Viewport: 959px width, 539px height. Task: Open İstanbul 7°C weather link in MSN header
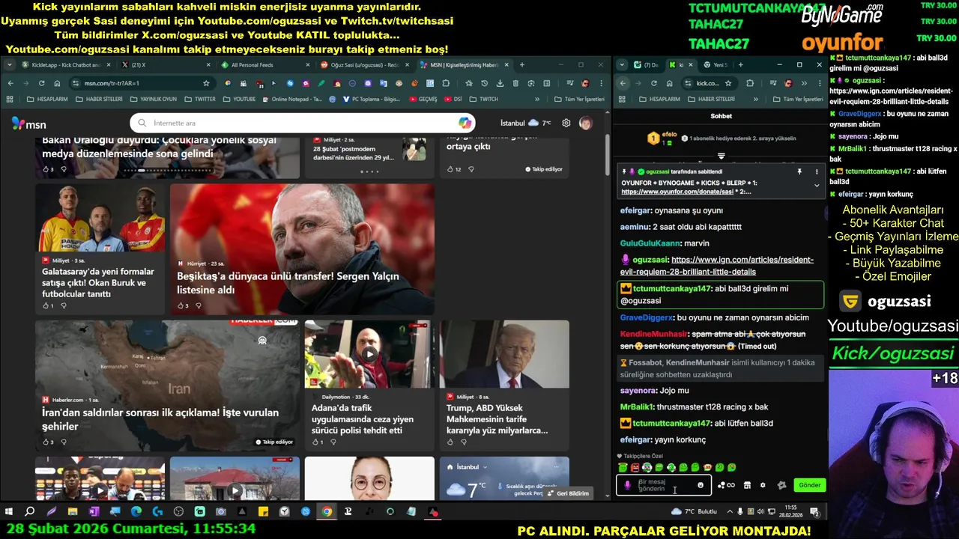pos(526,123)
